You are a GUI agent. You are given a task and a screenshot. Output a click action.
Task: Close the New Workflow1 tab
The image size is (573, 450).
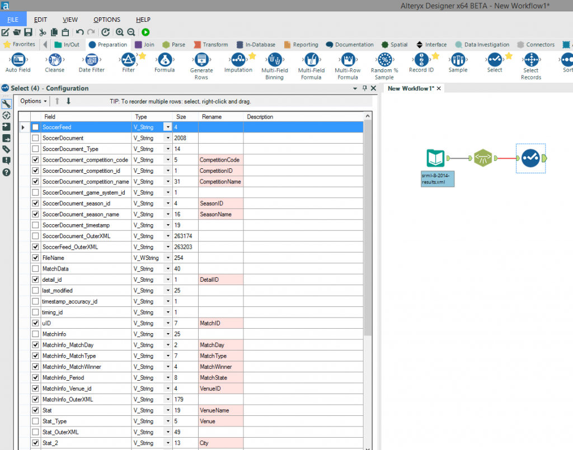coord(439,88)
